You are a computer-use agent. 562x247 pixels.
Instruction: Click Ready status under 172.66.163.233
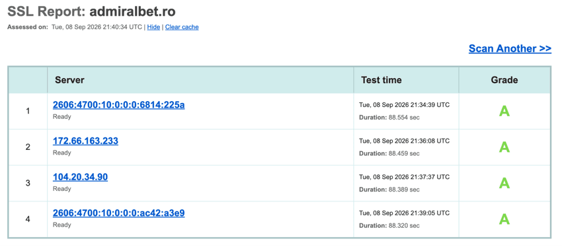(x=62, y=153)
